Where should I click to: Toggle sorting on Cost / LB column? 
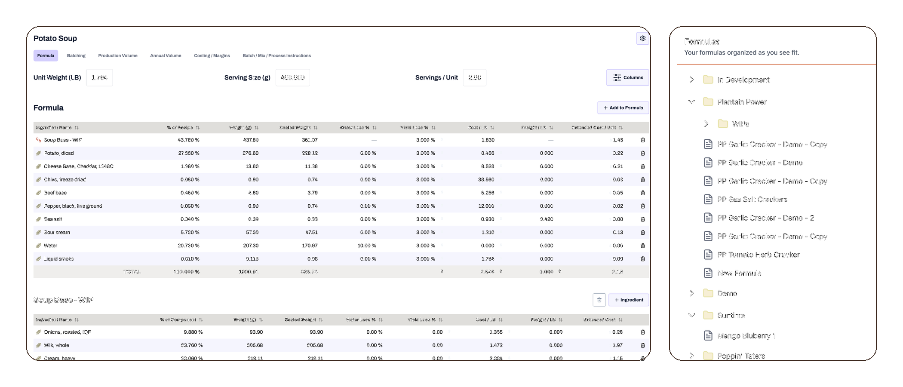(x=493, y=127)
